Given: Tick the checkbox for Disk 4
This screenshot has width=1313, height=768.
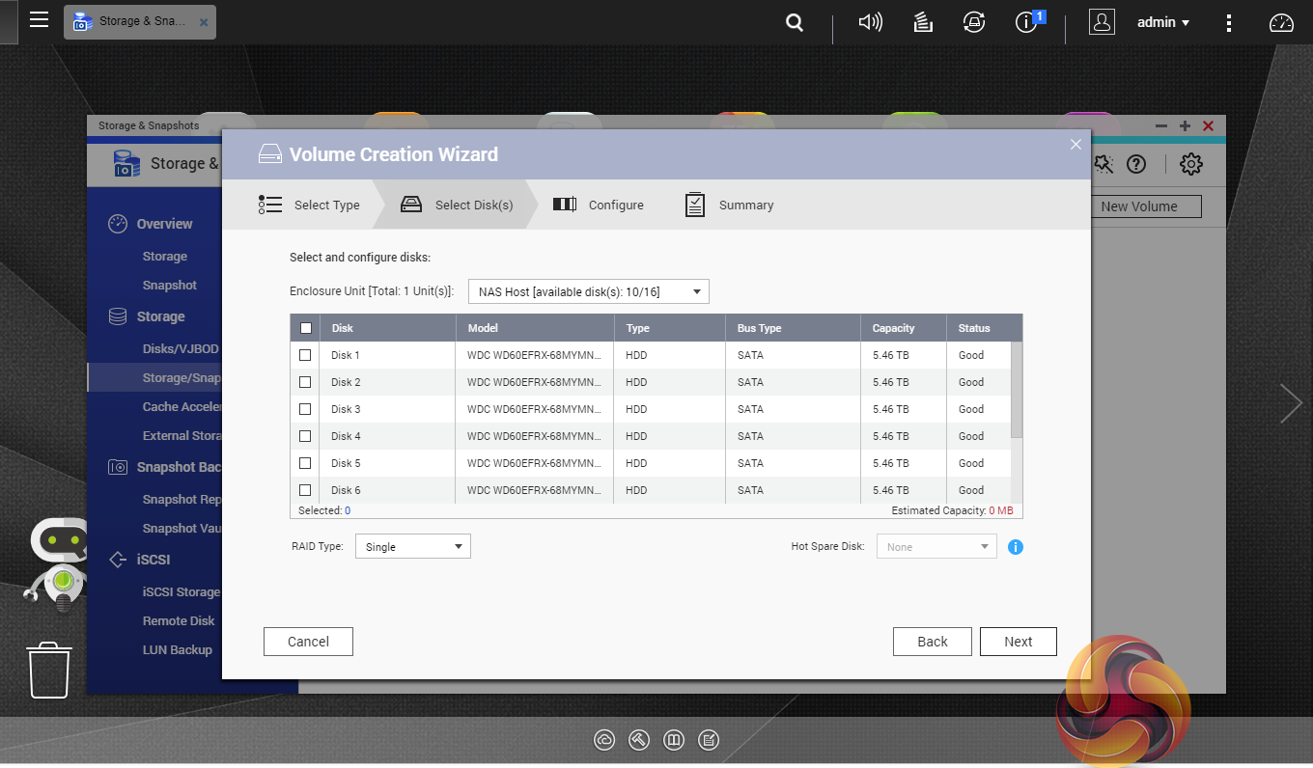Looking at the screenshot, I should 305,436.
